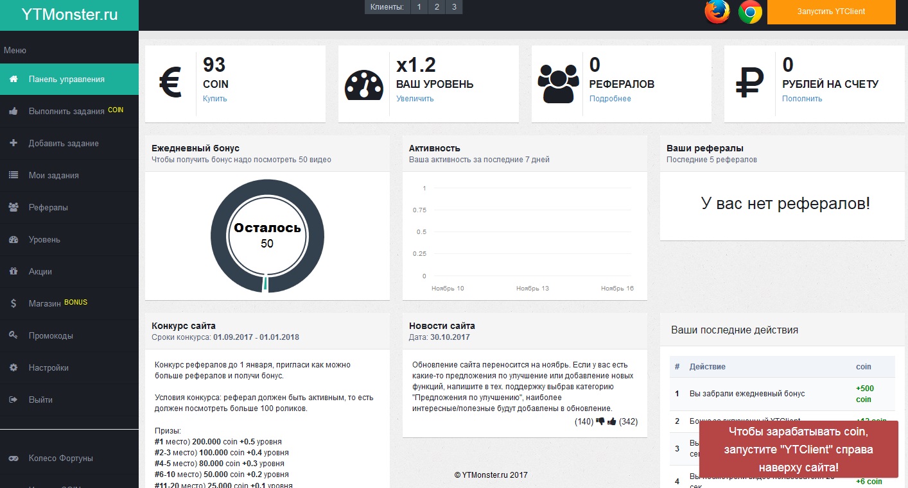This screenshot has height=488, width=908.
Task: Click the '© YTMonster.ru 2017' footer text
Action: (491, 475)
